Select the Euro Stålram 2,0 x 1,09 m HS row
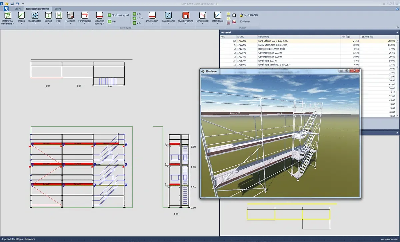This screenshot has height=242, width=400. pyautogui.click(x=308, y=41)
